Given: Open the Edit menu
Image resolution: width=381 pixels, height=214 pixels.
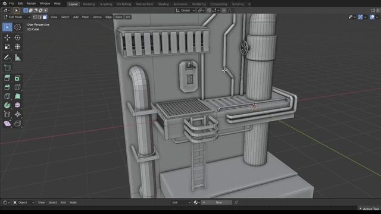Looking at the screenshot, I should point(20,4).
